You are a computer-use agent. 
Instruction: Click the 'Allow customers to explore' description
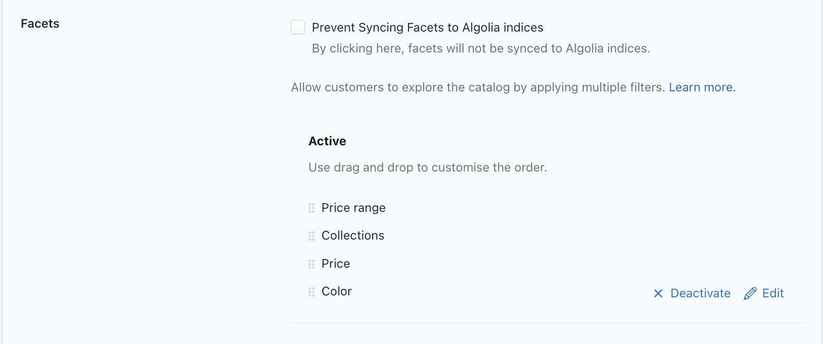click(x=478, y=87)
